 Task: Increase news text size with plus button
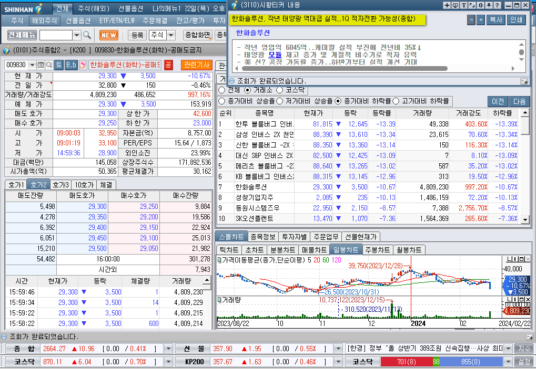tap(481, 20)
